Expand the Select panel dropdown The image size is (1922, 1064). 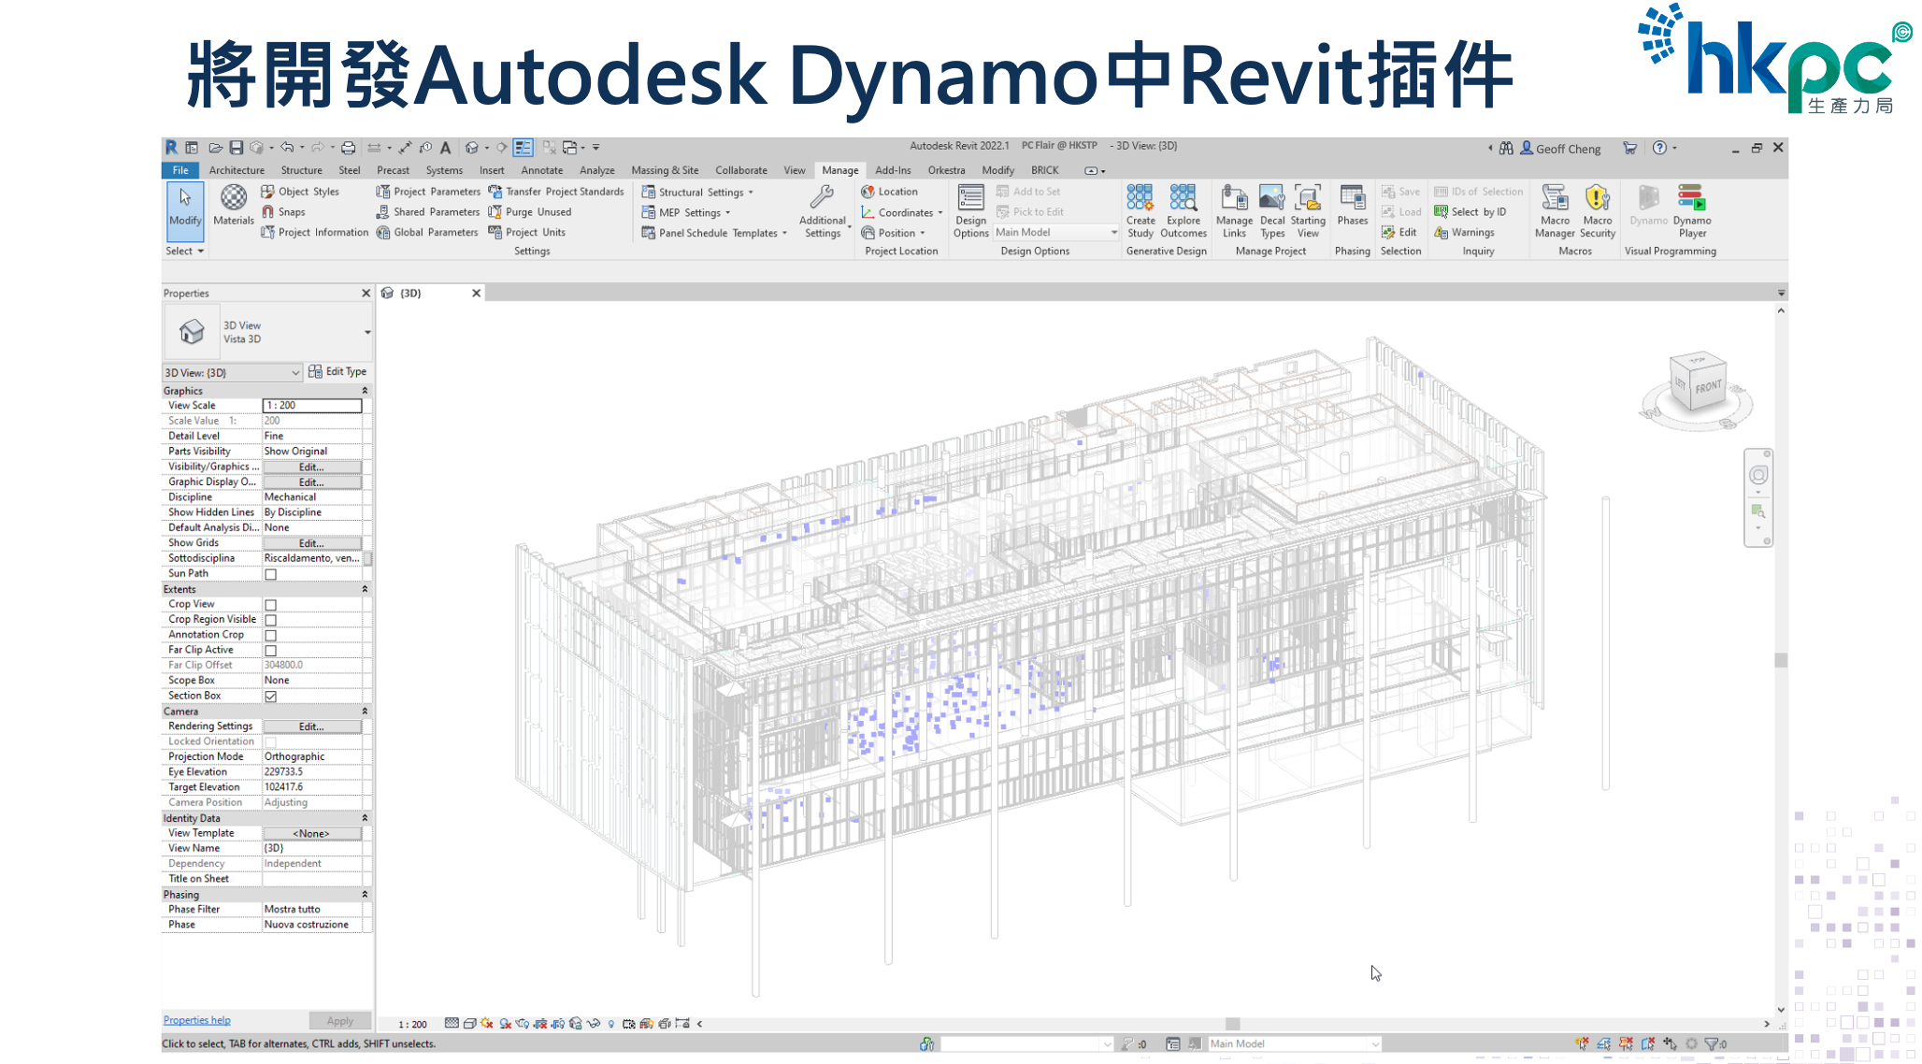click(184, 252)
